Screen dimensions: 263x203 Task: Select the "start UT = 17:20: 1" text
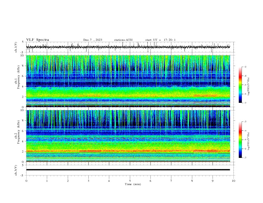point(160,40)
